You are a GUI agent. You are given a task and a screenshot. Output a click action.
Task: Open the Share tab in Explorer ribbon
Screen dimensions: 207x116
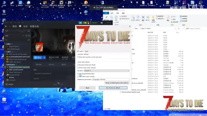pos(117,13)
